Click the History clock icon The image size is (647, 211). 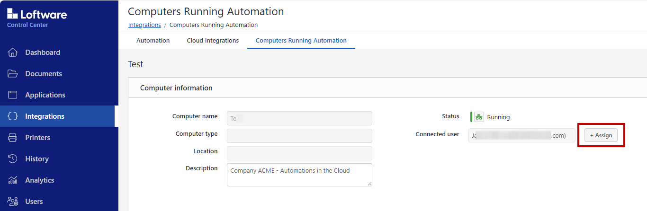[x=13, y=159]
